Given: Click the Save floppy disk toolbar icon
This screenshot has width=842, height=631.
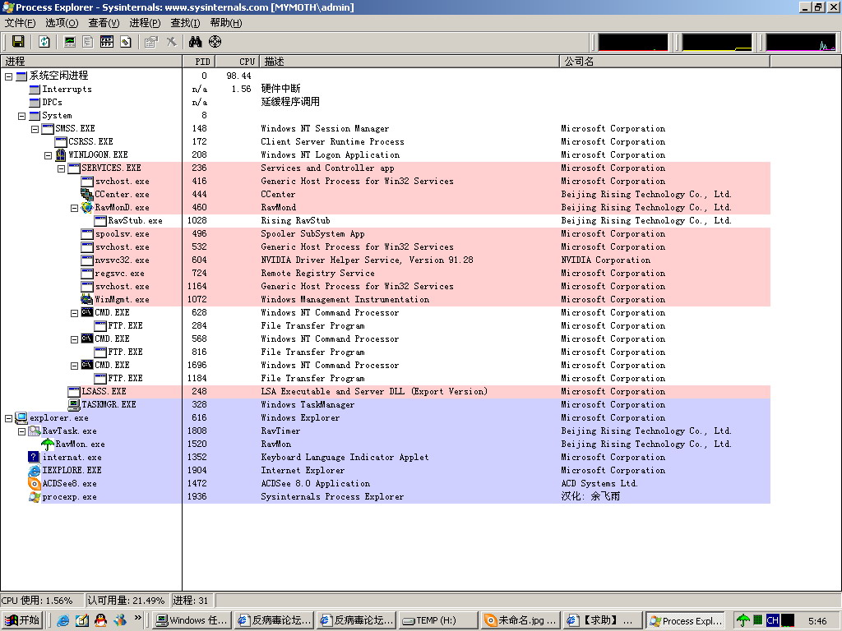Looking at the screenshot, I should coord(18,42).
